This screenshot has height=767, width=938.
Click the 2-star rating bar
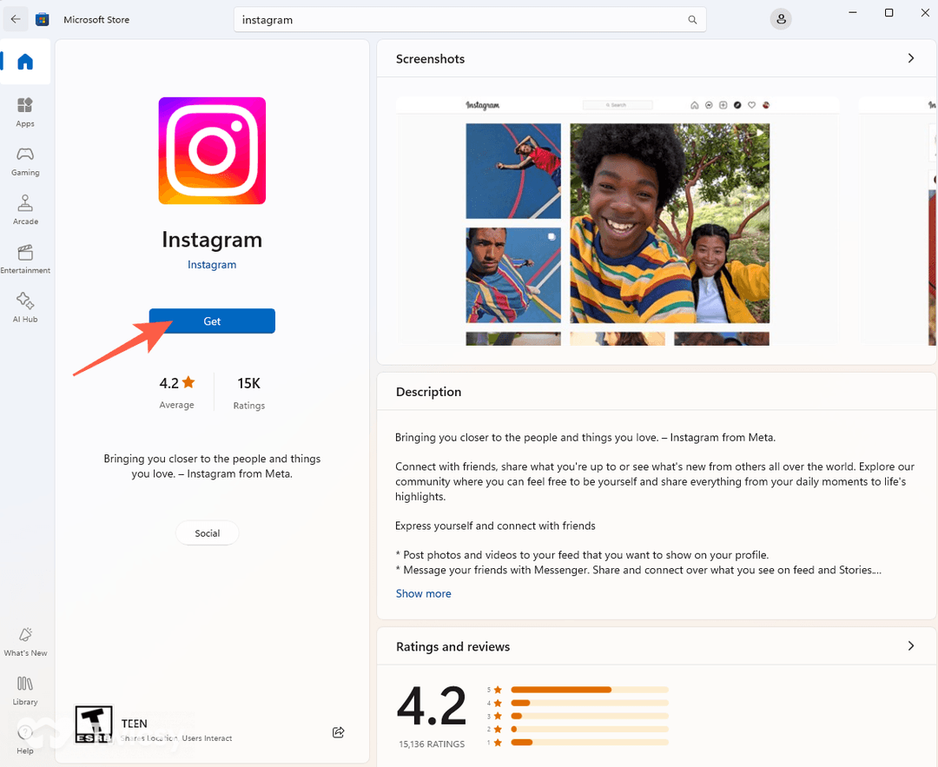[x=589, y=730]
